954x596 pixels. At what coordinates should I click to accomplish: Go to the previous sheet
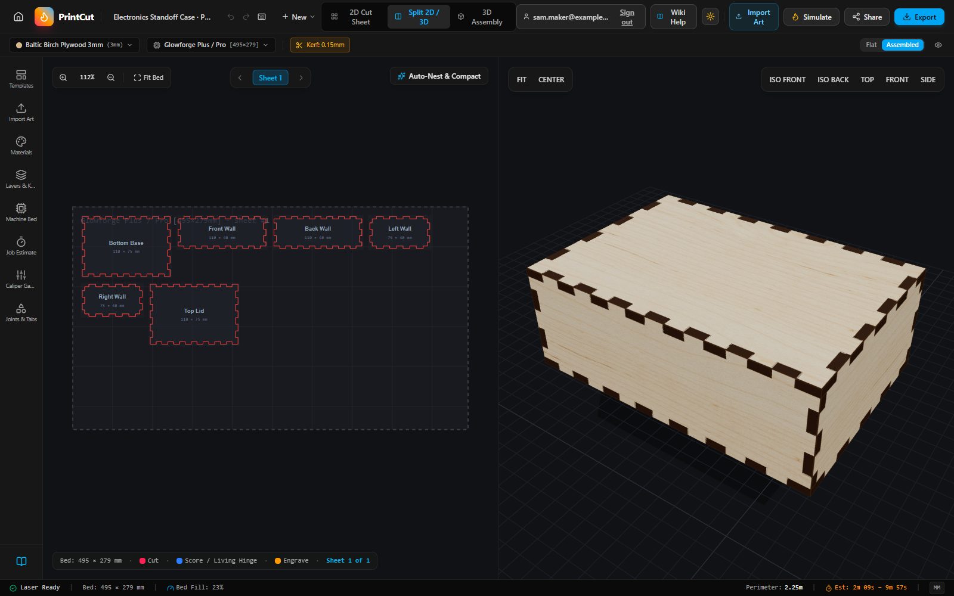(x=240, y=77)
